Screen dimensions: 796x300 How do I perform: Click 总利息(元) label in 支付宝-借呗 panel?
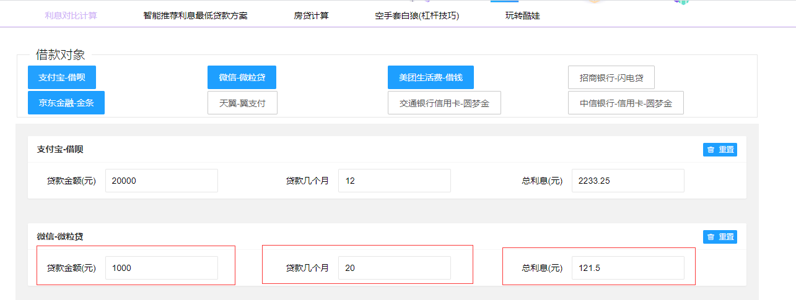click(x=542, y=181)
